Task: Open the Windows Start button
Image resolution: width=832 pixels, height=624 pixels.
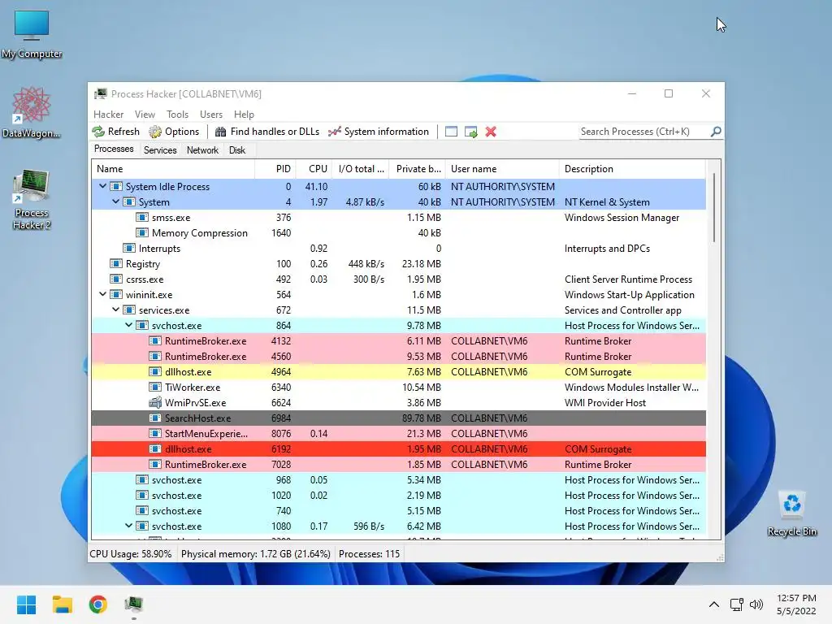Action: [26, 604]
